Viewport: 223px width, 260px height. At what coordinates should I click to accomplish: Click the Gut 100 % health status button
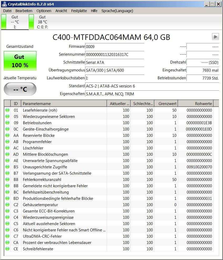tap(20, 61)
